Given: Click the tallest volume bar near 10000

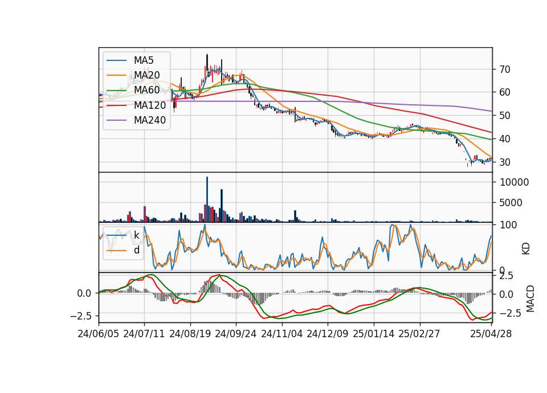Looking at the screenshot, I should coord(207,199).
